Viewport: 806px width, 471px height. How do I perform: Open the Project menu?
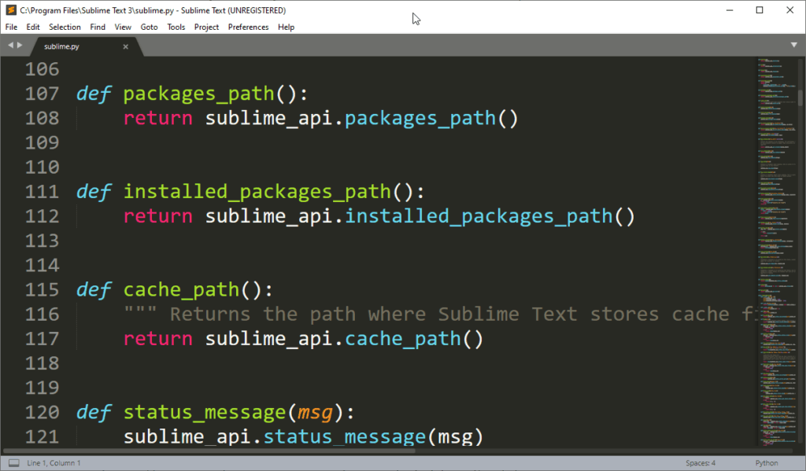click(x=207, y=28)
